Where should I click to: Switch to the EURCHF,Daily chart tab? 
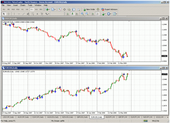point(38,117)
